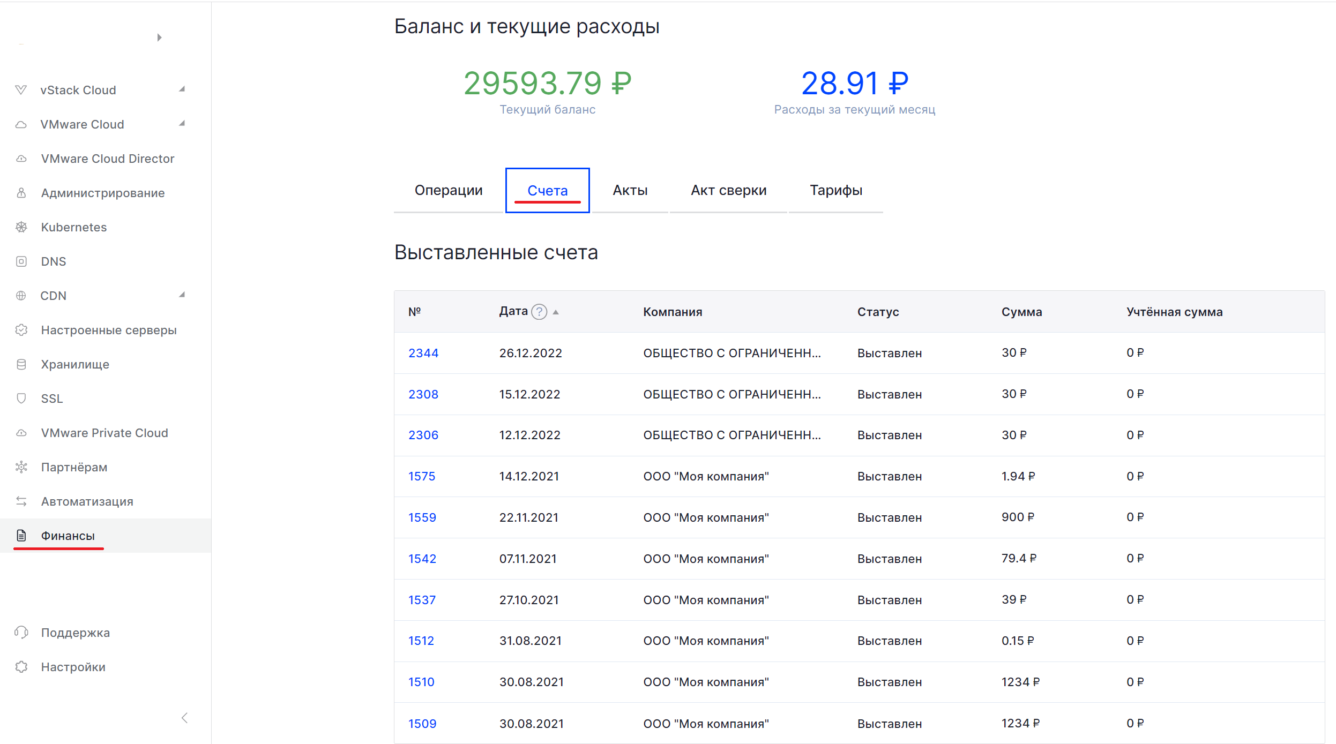Click the company name in row 2306
The image size is (1336, 744).
tap(732, 435)
